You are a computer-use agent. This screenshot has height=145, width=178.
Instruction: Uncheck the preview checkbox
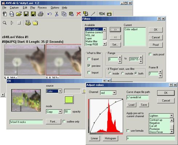[89, 66]
